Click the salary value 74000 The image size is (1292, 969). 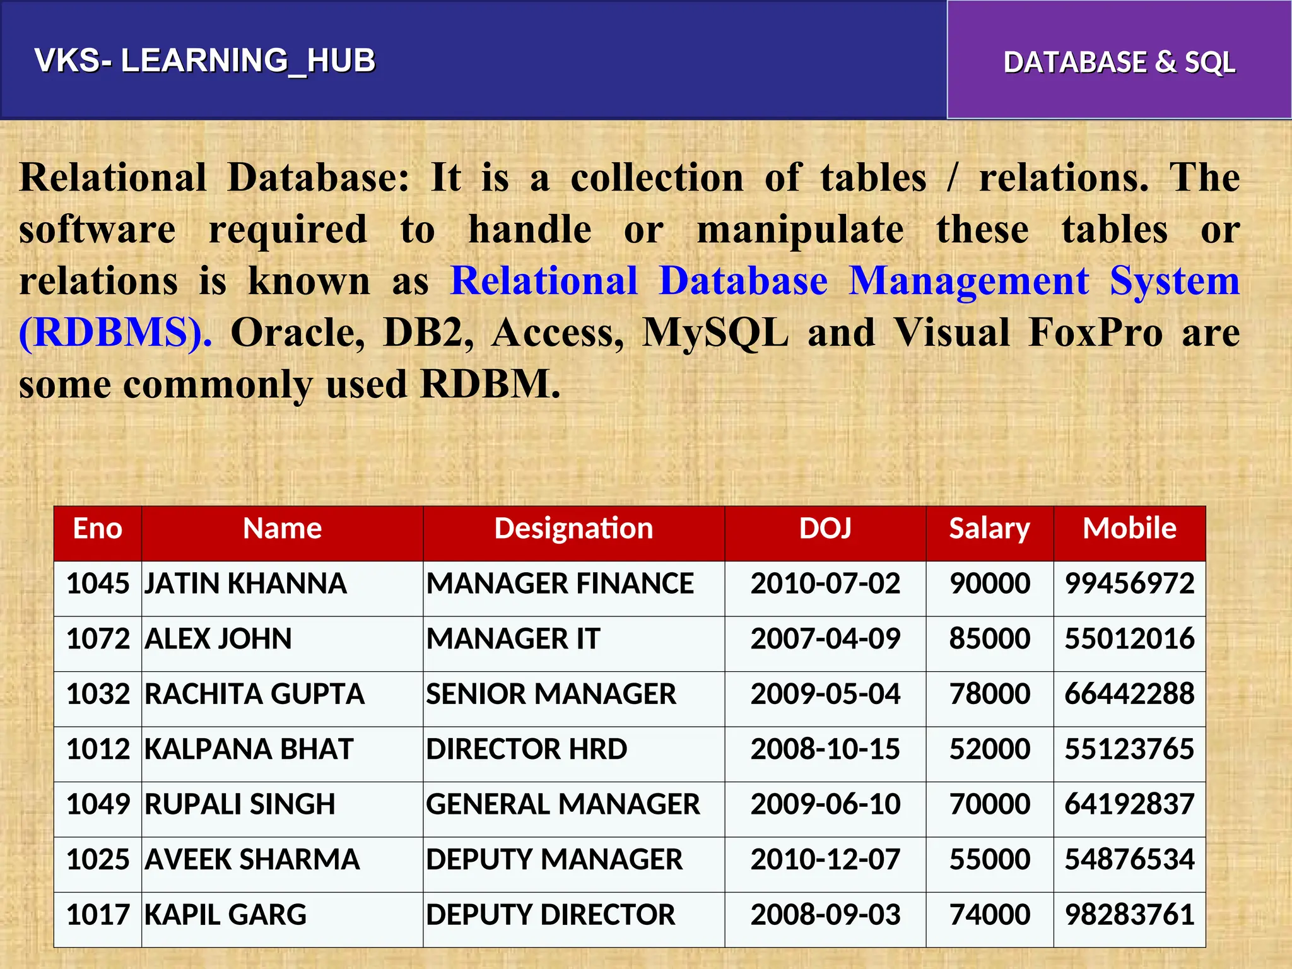[x=990, y=915]
